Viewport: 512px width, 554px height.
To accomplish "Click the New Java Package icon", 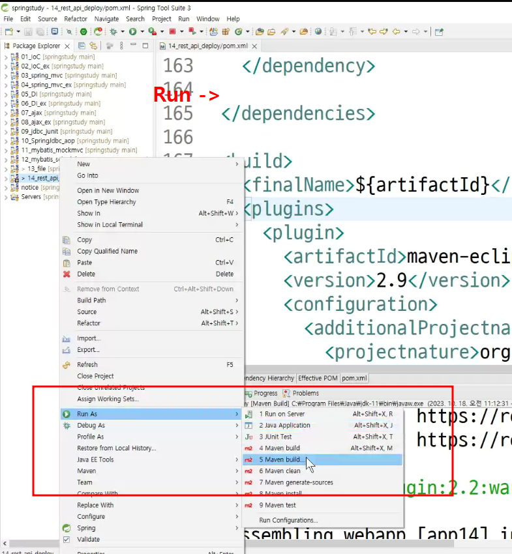I will tap(226, 32).
